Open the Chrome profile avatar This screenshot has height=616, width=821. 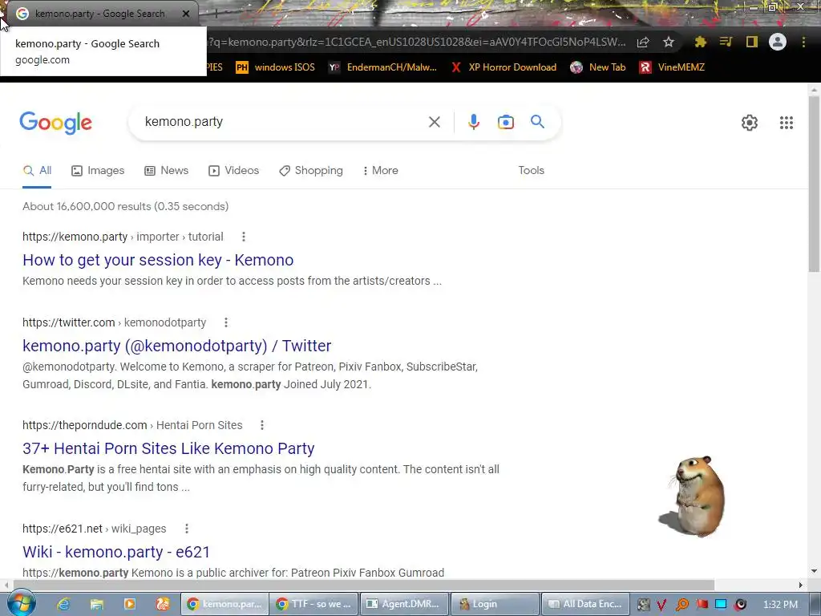click(778, 42)
